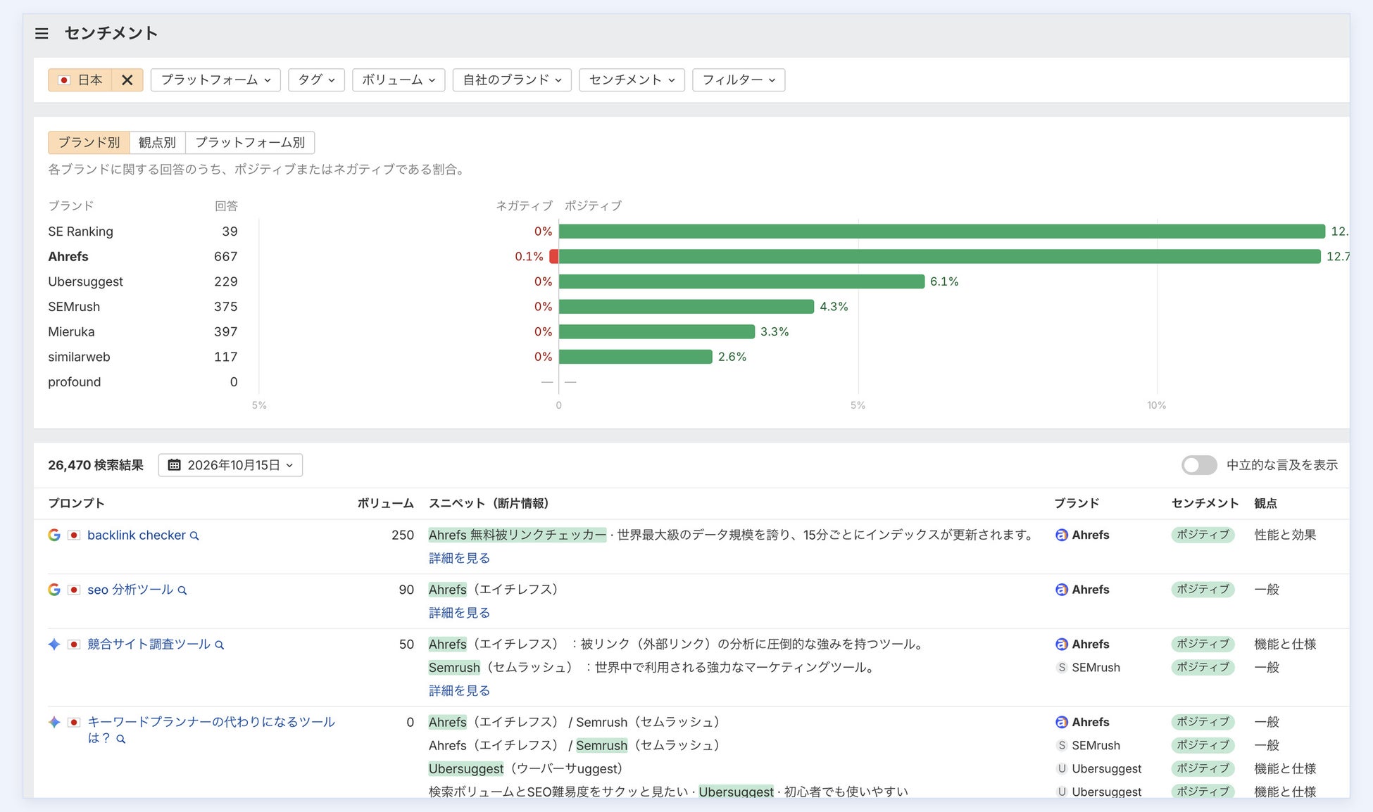Switch to the 観点別 tab
Viewport: 1373px width, 812px height.
(x=157, y=143)
